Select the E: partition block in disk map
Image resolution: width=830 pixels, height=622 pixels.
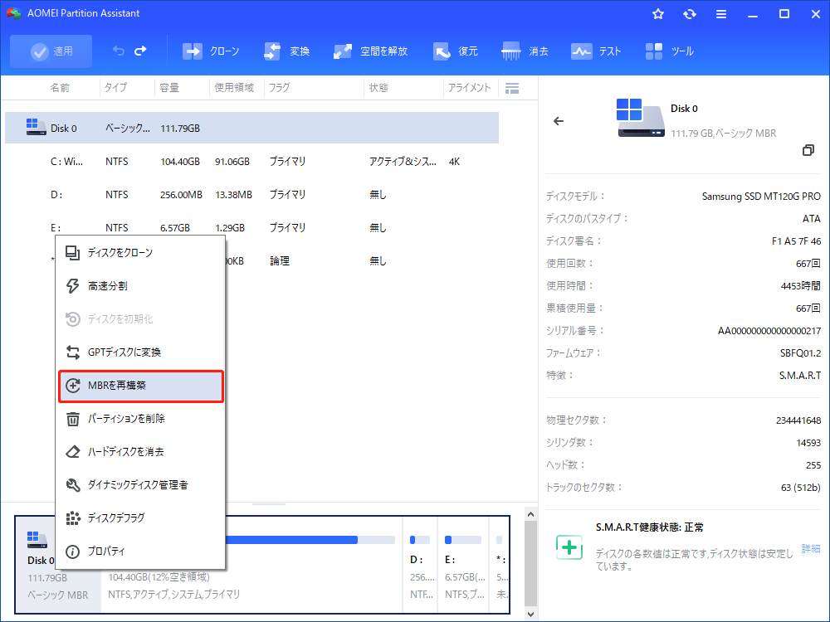pos(463,566)
